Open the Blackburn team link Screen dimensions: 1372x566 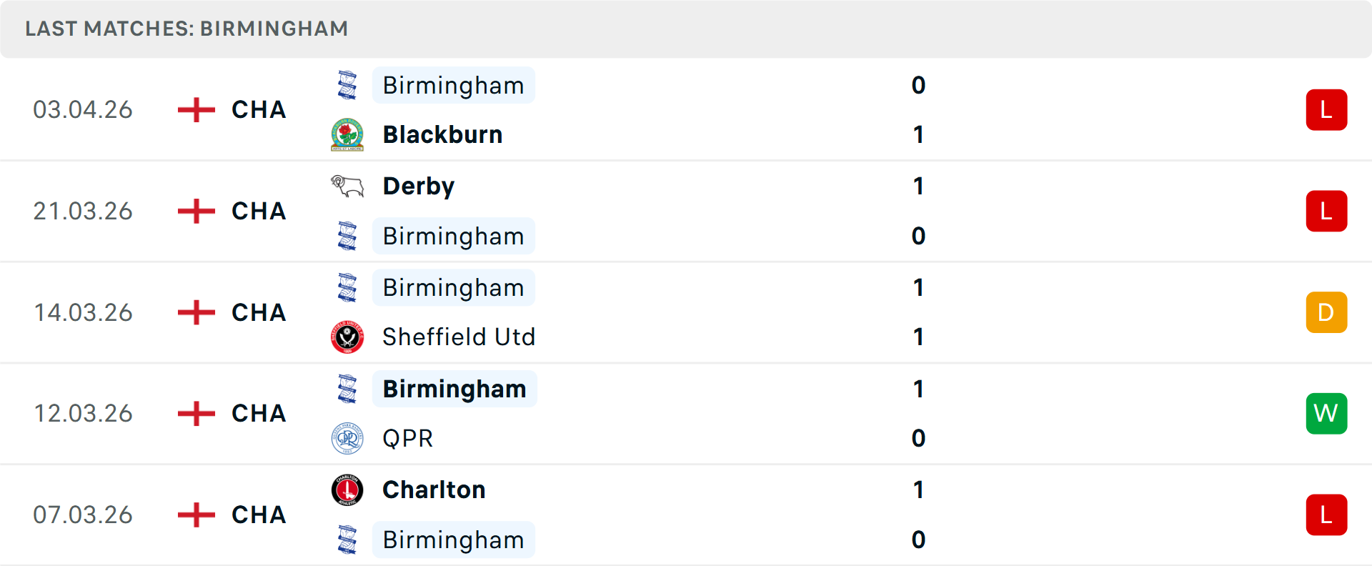(x=442, y=134)
